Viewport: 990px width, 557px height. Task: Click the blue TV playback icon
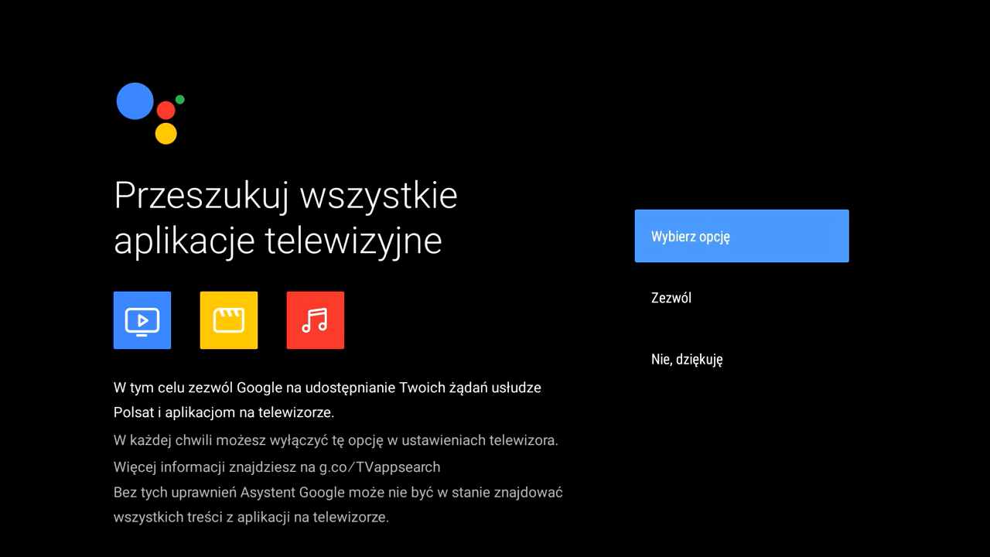[142, 320]
